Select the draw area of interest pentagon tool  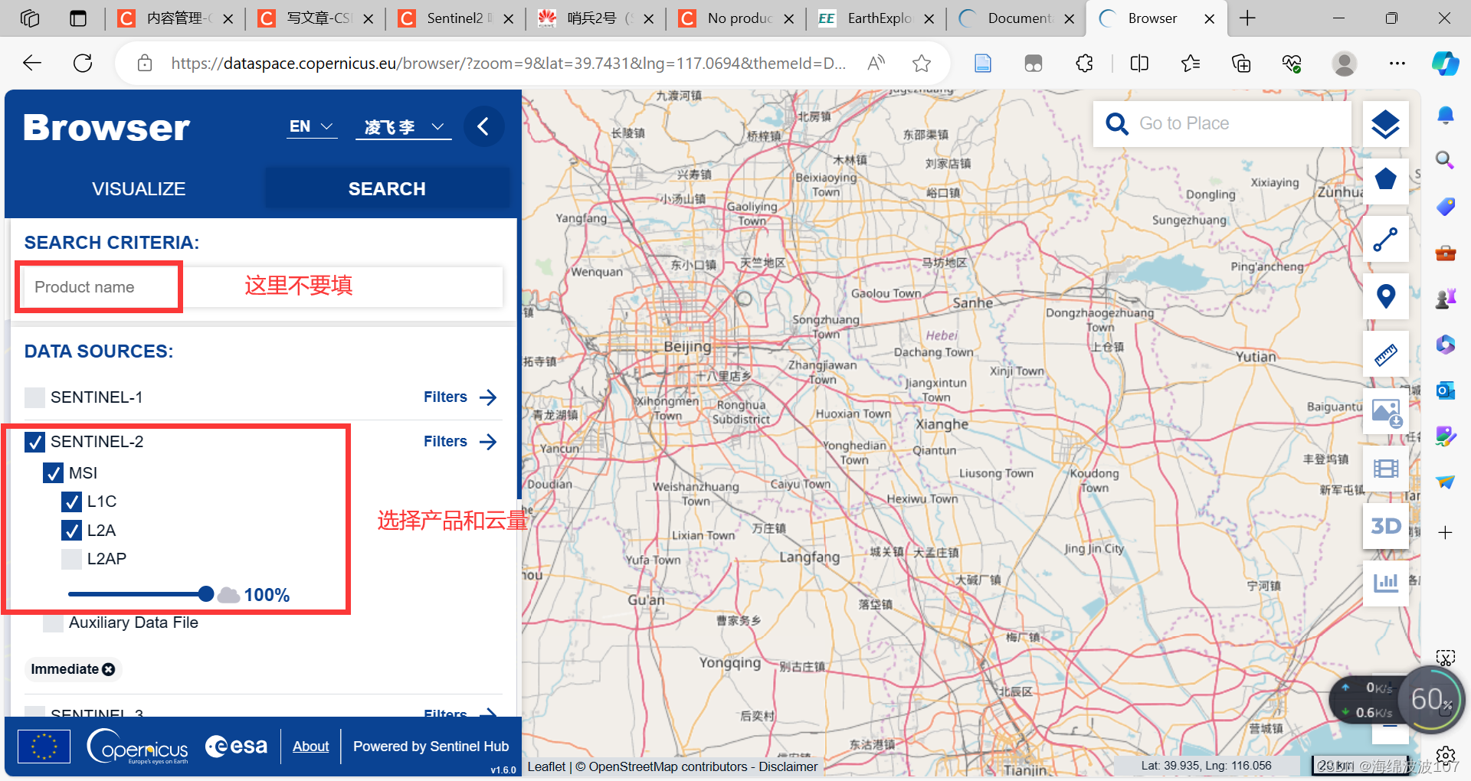coord(1385,181)
